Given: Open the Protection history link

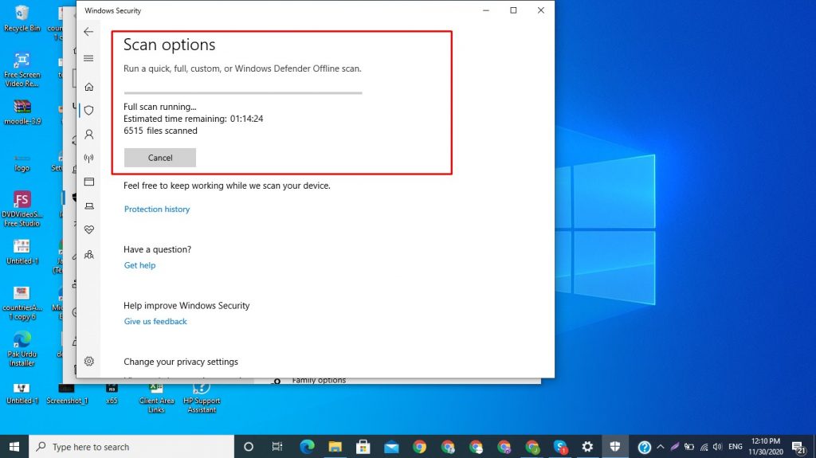Looking at the screenshot, I should click(157, 209).
